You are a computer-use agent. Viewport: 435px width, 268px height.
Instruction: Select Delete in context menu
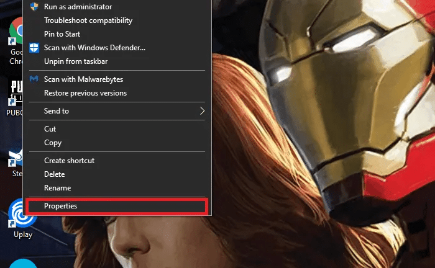point(117,174)
